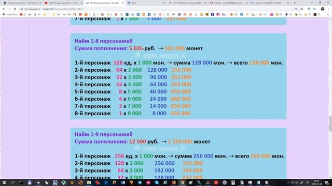Click the '2-й персонаж' row with 64 x 2 000
This screenshot has height=186, width=332.
point(133,70)
